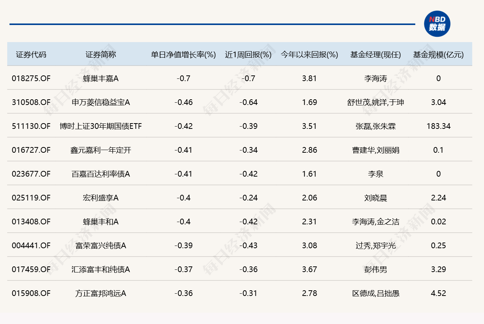Click the NBD数据 logo icon
484x324 pixels.
click(437, 23)
